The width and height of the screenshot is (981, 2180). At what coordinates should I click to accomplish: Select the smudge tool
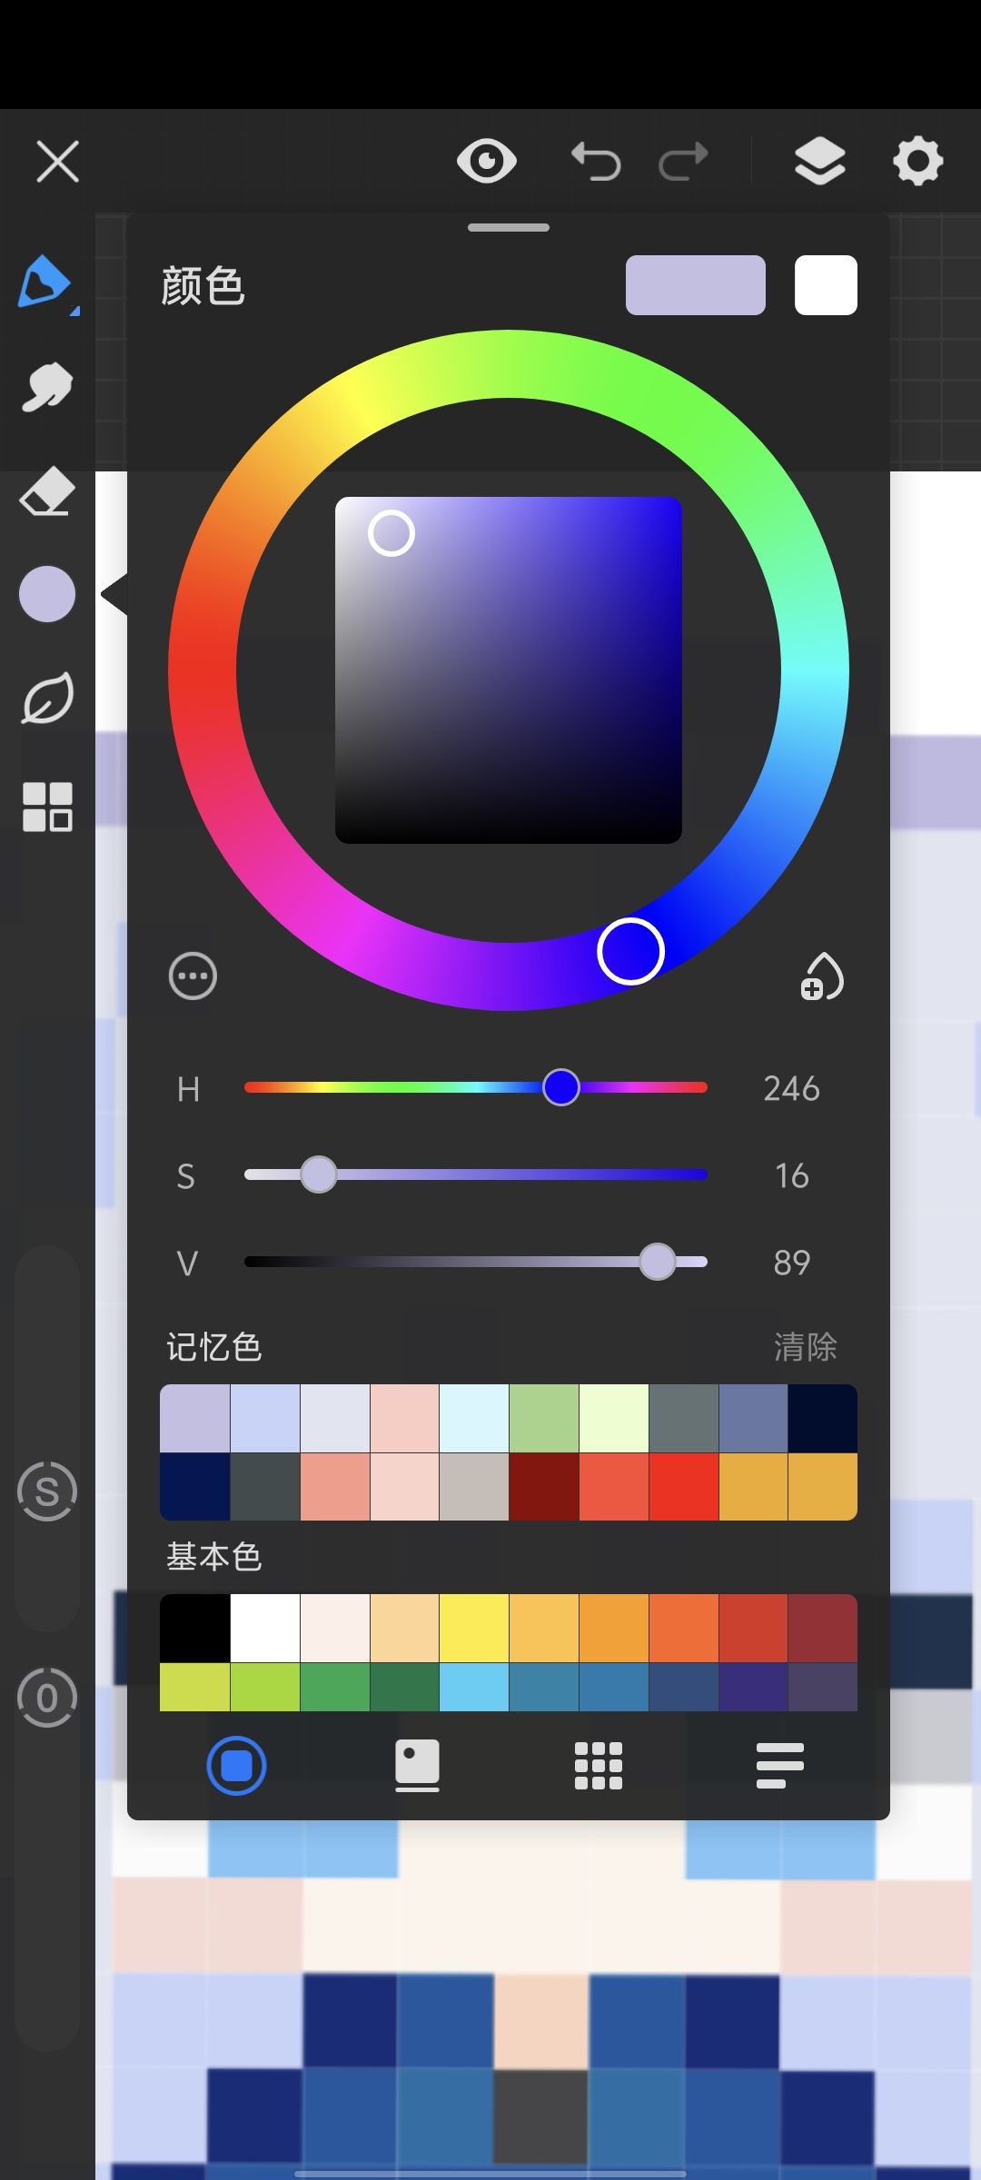[x=46, y=388]
